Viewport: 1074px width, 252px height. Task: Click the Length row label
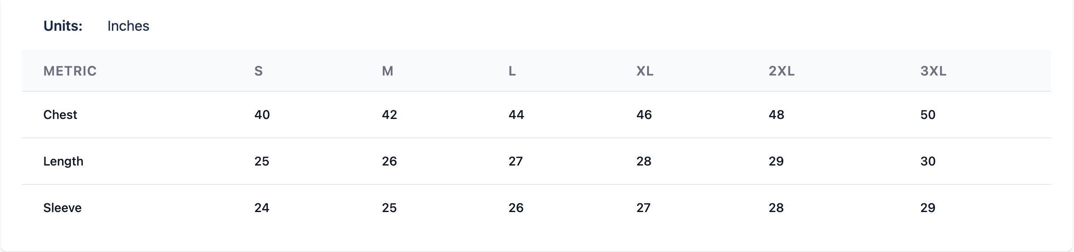[63, 162]
